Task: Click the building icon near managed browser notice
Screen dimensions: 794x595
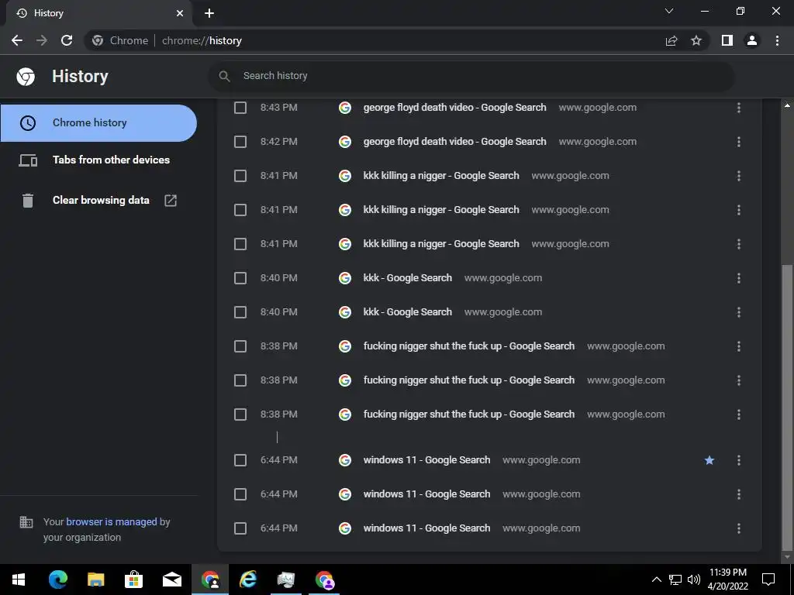Action: click(26, 521)
